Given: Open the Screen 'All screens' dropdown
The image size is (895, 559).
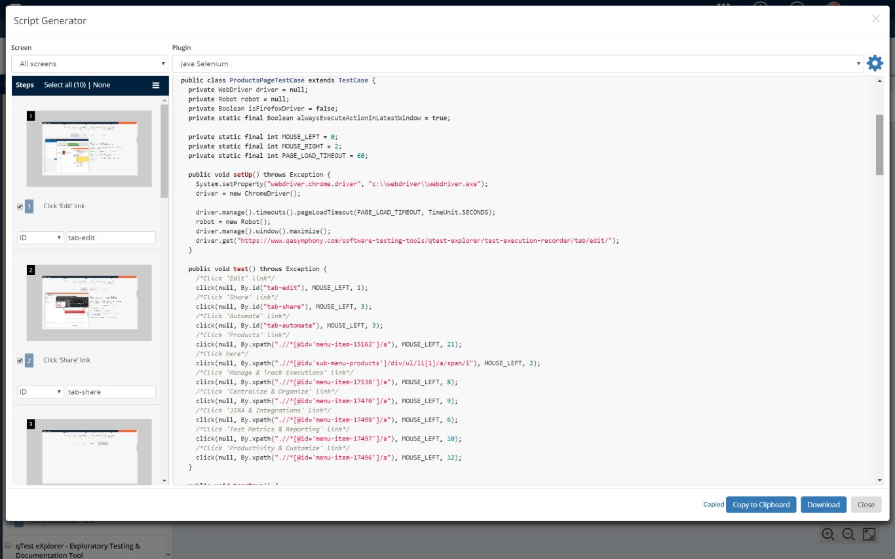Looking at the screenshot, I should point(90,63).
